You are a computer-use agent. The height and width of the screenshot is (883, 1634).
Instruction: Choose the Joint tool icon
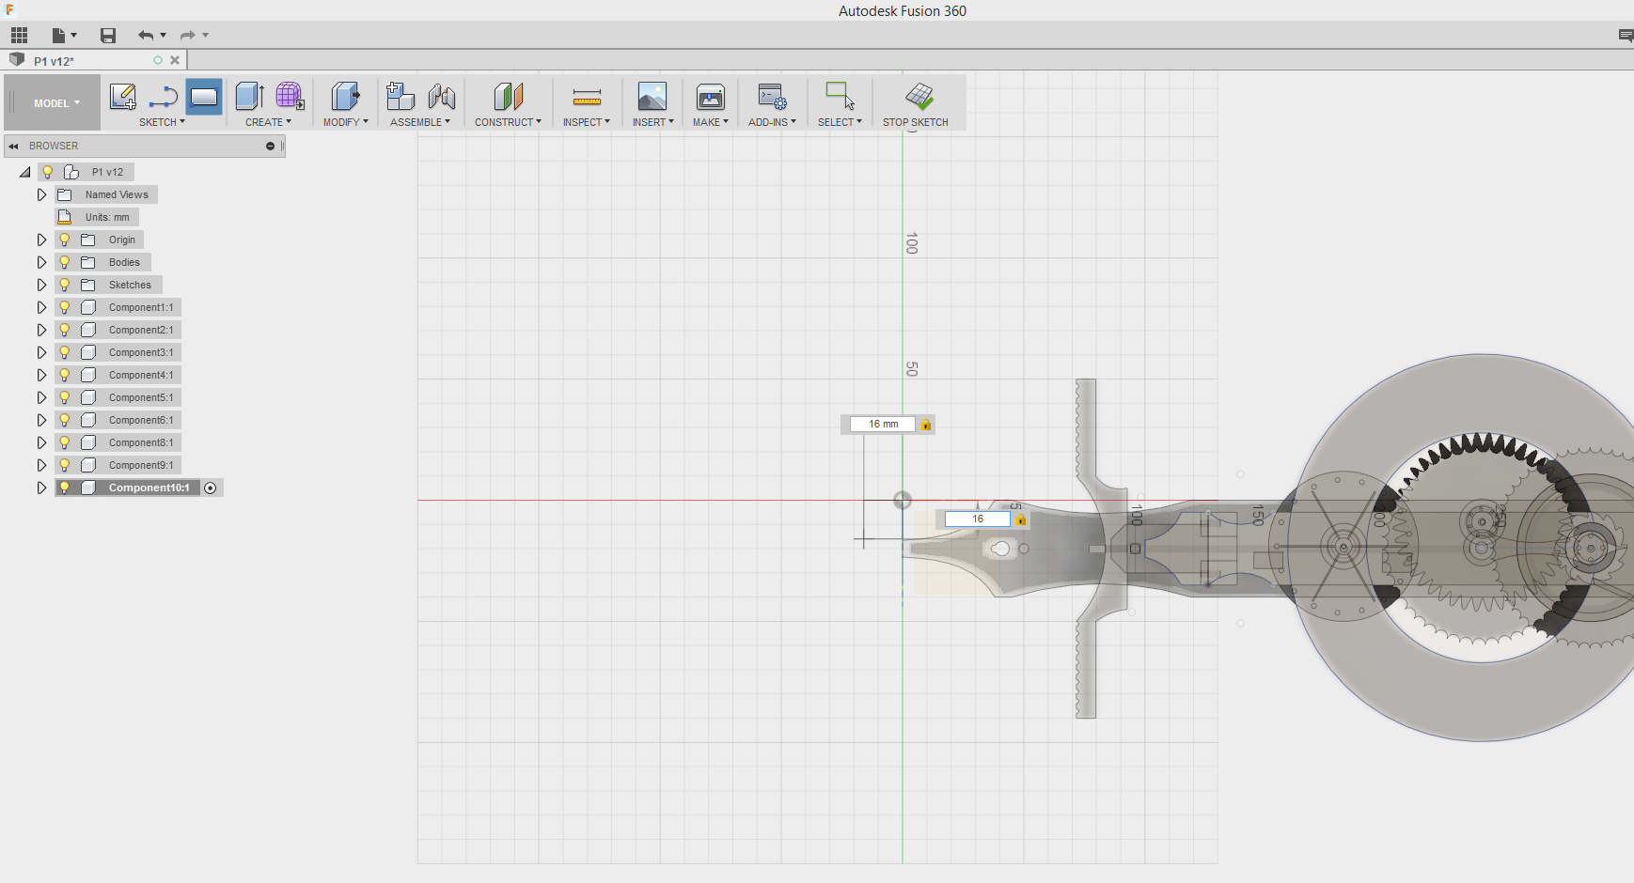tap(442, 97)
